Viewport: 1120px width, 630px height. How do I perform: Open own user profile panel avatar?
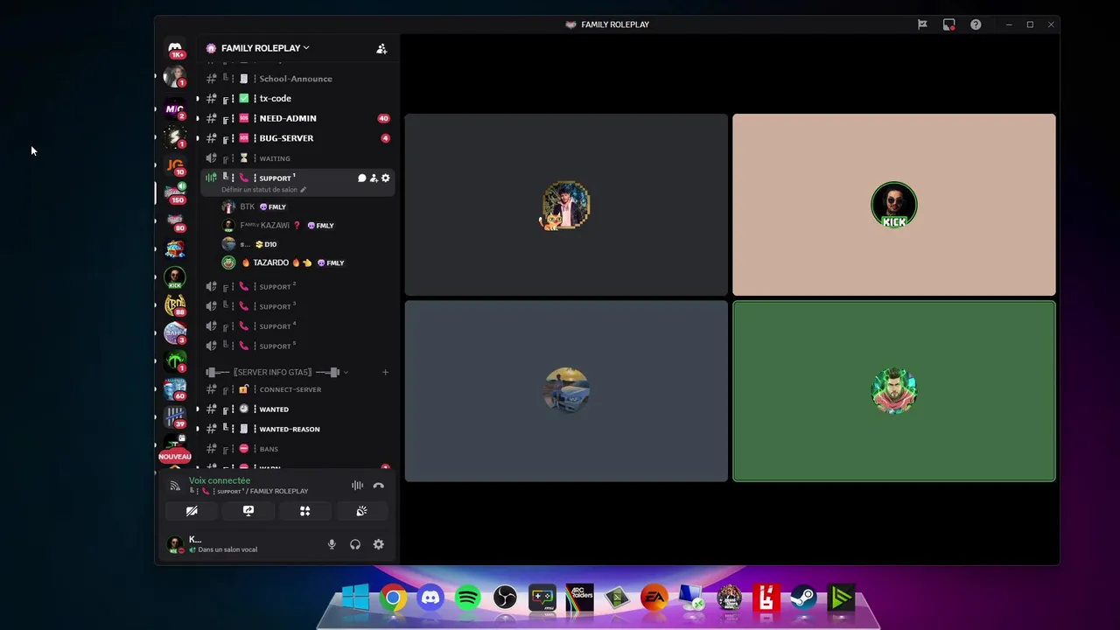175,544
